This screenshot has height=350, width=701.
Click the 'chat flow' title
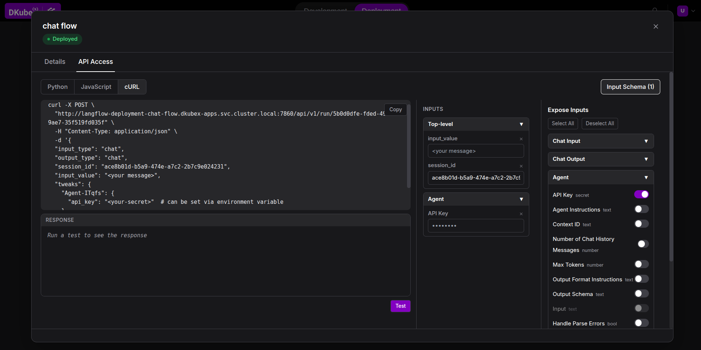point(59,26)
